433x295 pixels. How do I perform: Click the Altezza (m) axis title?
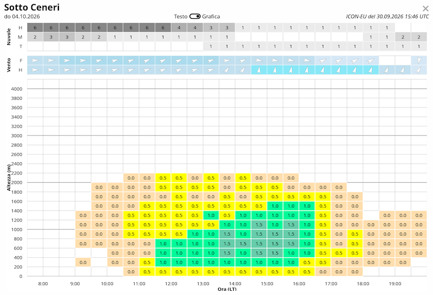click(9, 178)
